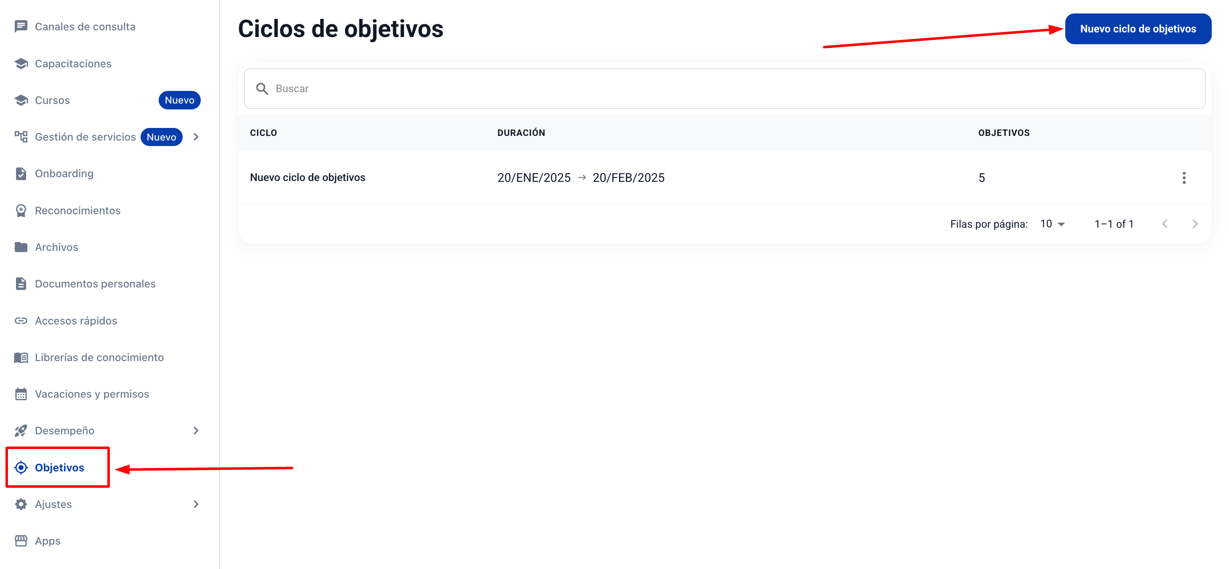Screen dimensions: 1229x569
Task: Open three-dot menu for the cycle row
Action: pos(1183,178)
